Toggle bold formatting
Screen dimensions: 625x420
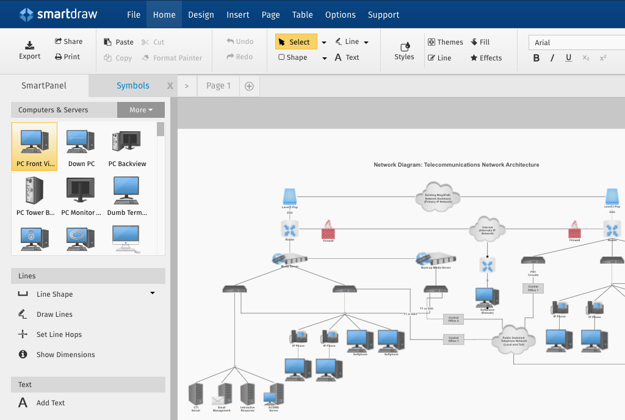point(536,58)
